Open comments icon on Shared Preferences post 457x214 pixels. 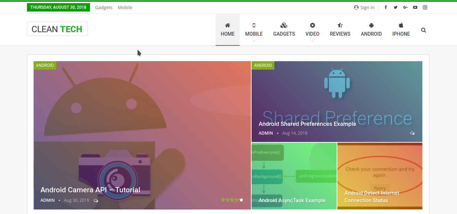tap(412, 133)
